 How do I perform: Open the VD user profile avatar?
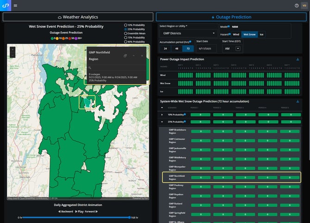[304, 6]
